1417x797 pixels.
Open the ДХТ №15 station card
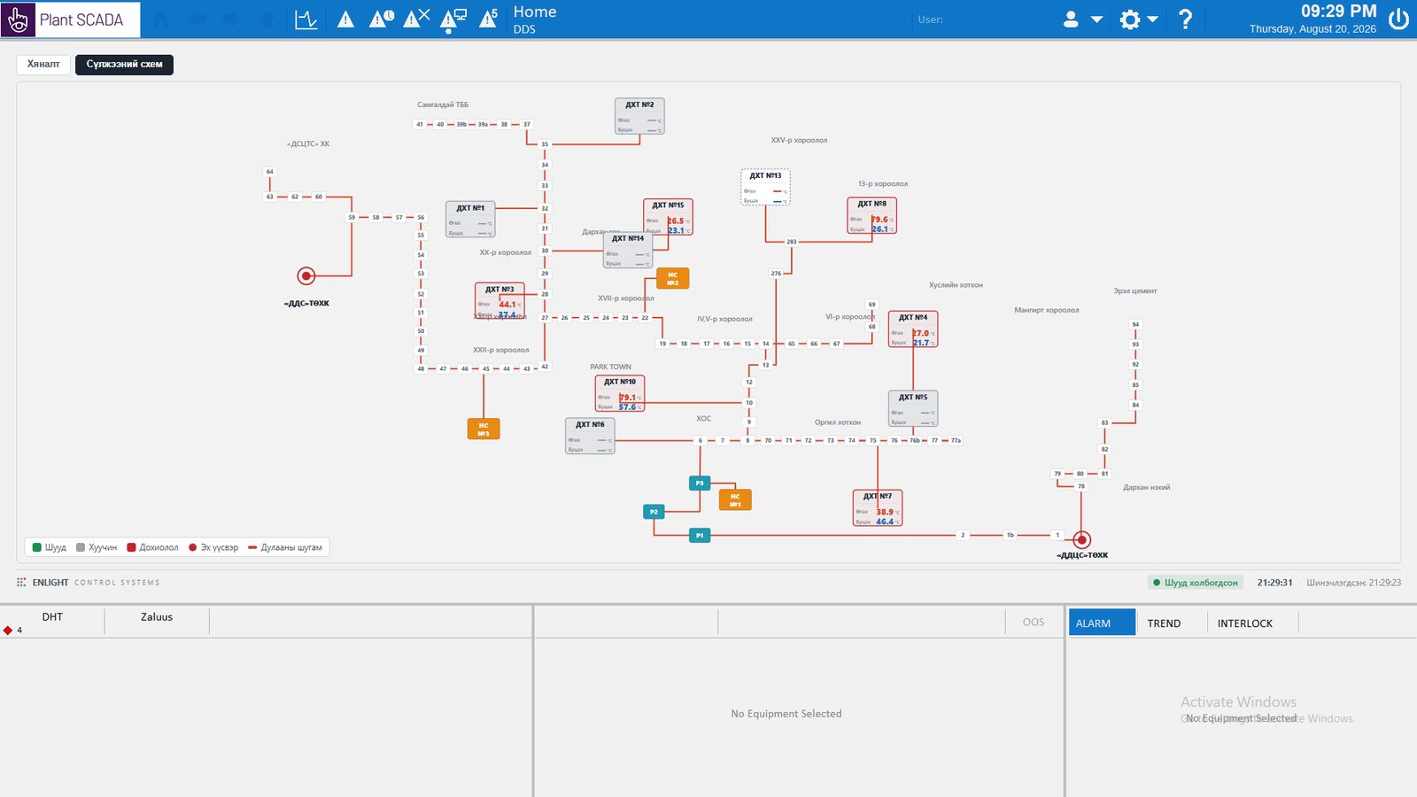click(x=668, y=217)
